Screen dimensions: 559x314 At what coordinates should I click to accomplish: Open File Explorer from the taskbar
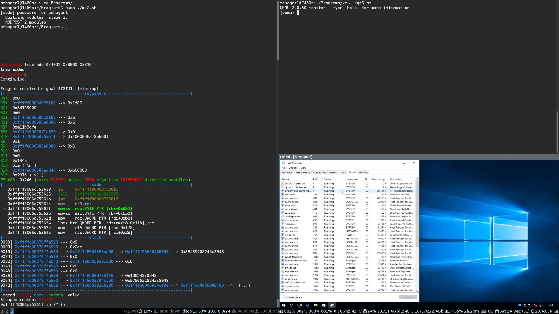(x=315, y=305)
